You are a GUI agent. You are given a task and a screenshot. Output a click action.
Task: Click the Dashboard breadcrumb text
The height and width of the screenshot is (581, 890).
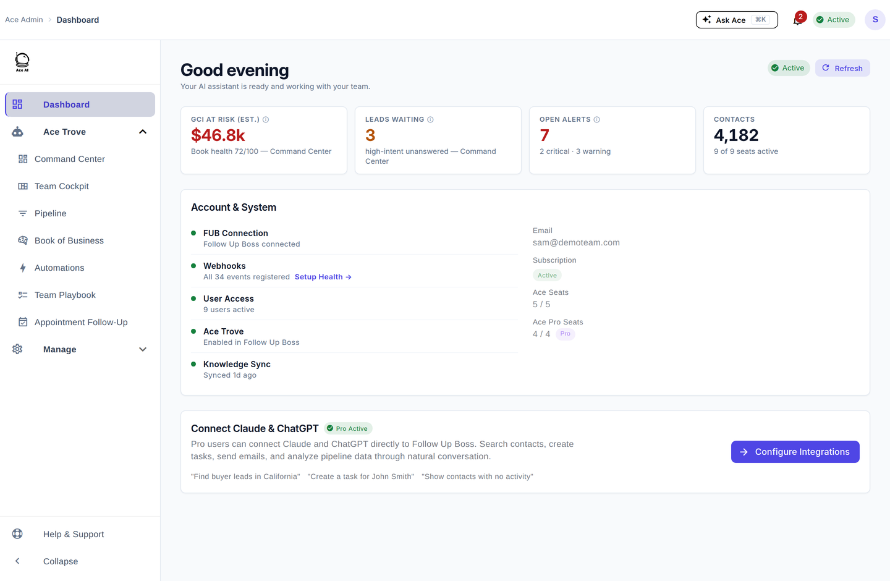click(x=78, y=20)
